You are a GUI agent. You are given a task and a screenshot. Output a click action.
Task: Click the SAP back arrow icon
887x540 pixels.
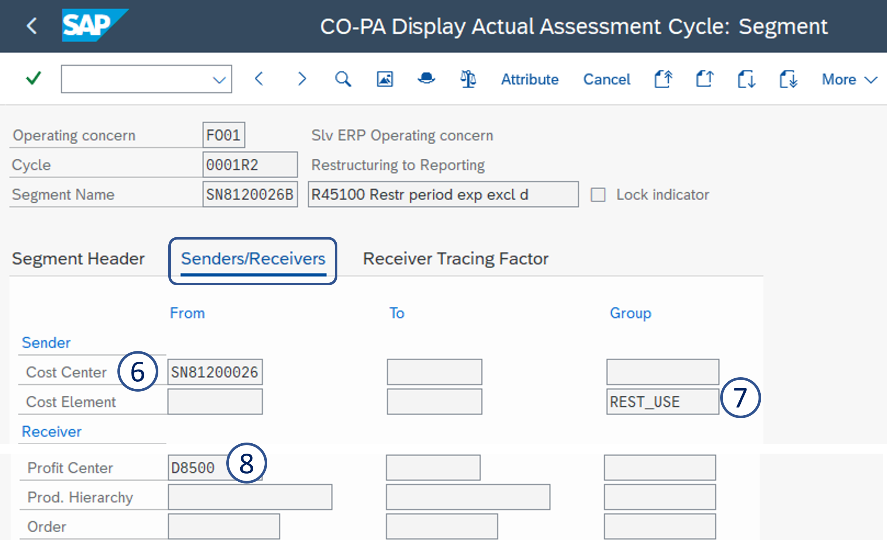click(x=32, y=26)
